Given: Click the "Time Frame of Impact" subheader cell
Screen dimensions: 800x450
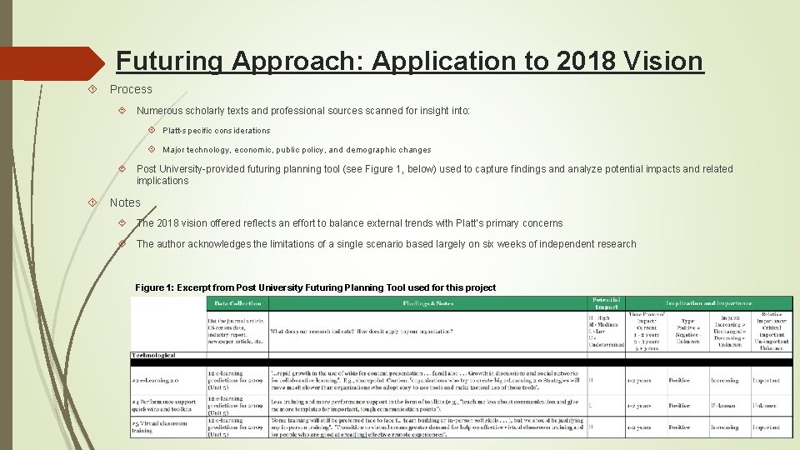Looking at the screenshot, I should click(x=647, y=331).
